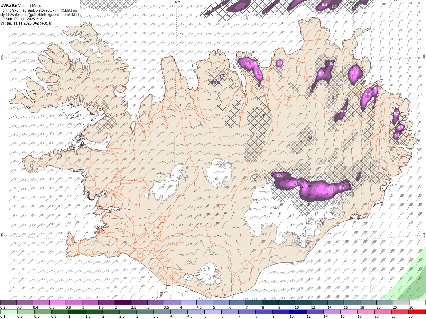Pick the darkest purple 2 snowfall legend swatch
The height and width of the screenshot is (319, 426).
point(123,303)
